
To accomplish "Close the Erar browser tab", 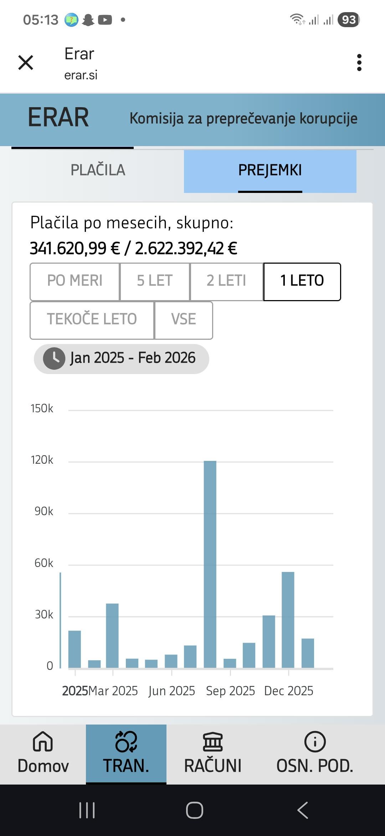I will [x=26, y=63].
